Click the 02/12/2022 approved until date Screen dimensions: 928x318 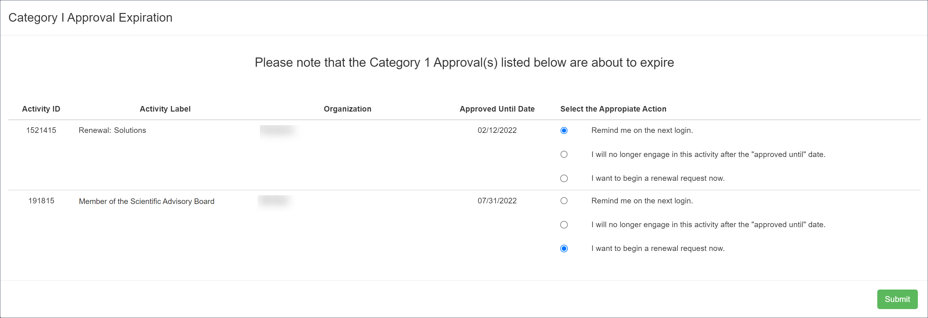click(x=497, y=130)
